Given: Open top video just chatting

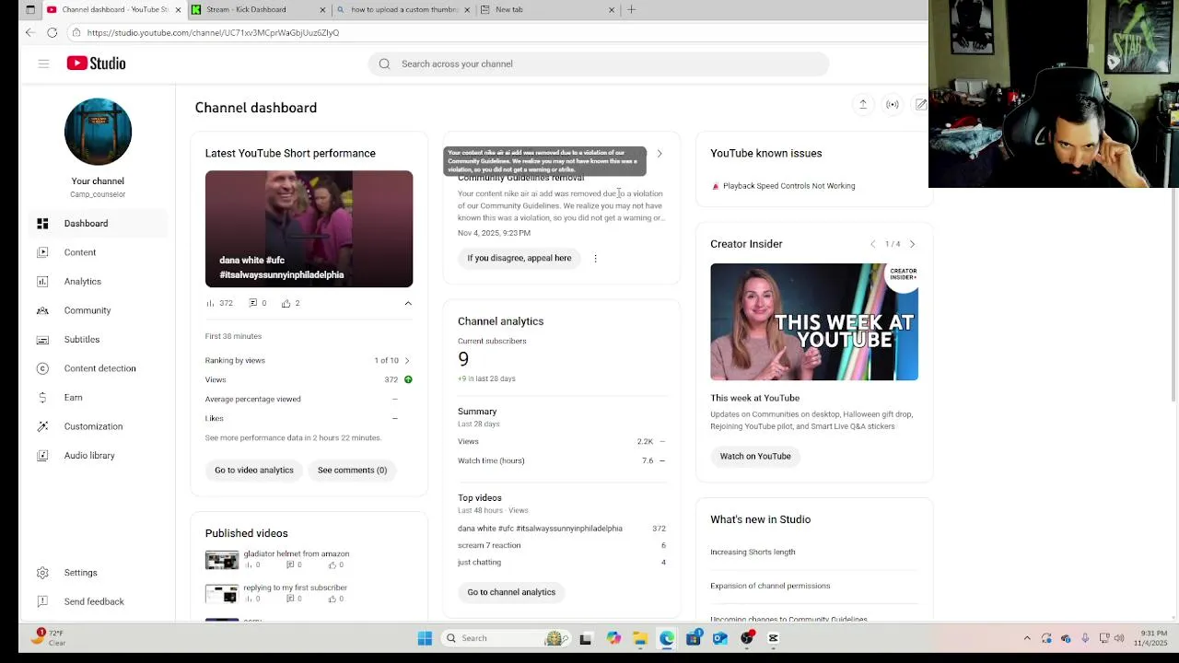Looking at the screenshot, I should (x=562, y=562).
